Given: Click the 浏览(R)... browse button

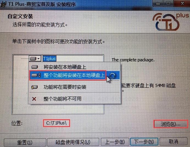Looking at the screenshot, I should coord(171,124).
